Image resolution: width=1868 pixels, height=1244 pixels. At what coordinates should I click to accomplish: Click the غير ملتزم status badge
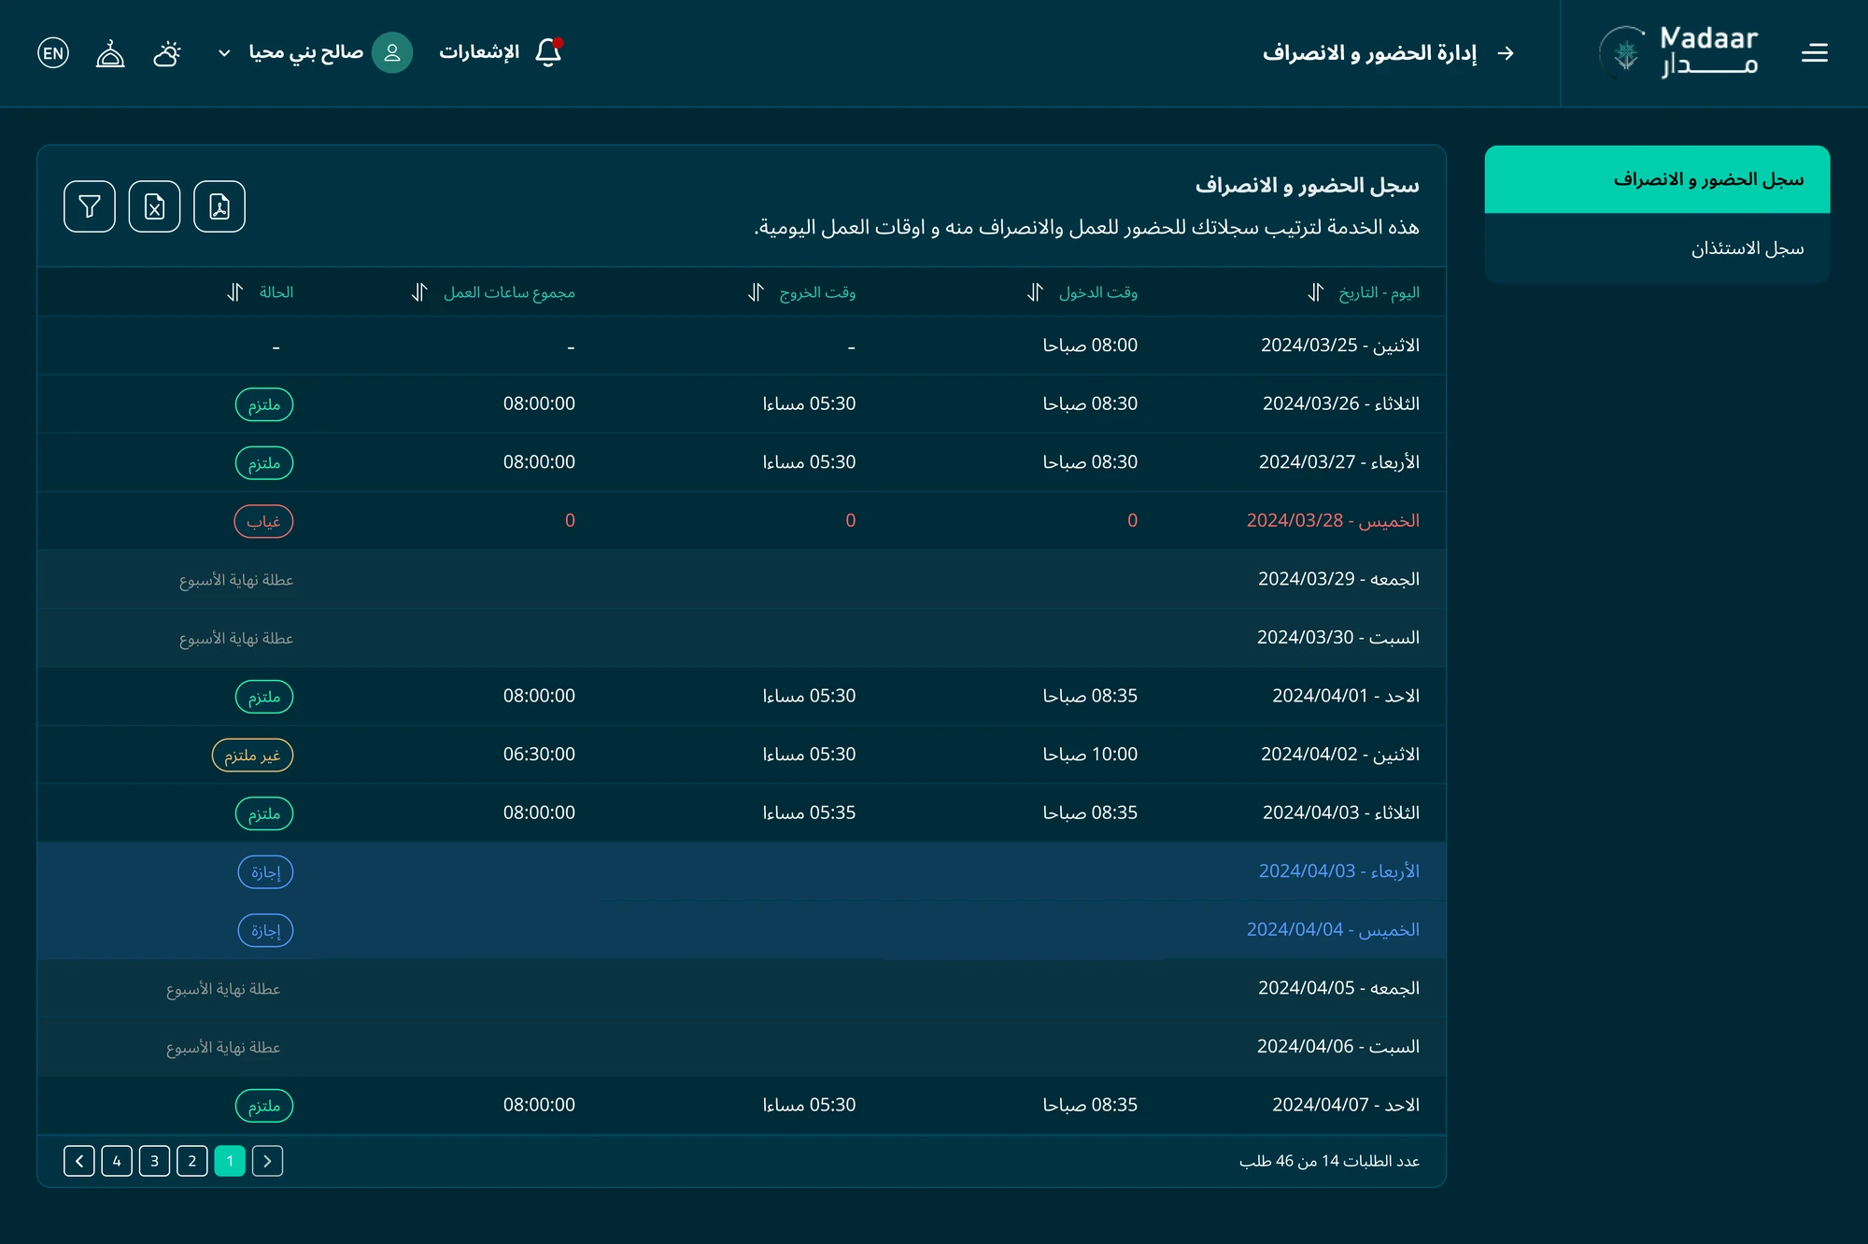pos(252,755)
